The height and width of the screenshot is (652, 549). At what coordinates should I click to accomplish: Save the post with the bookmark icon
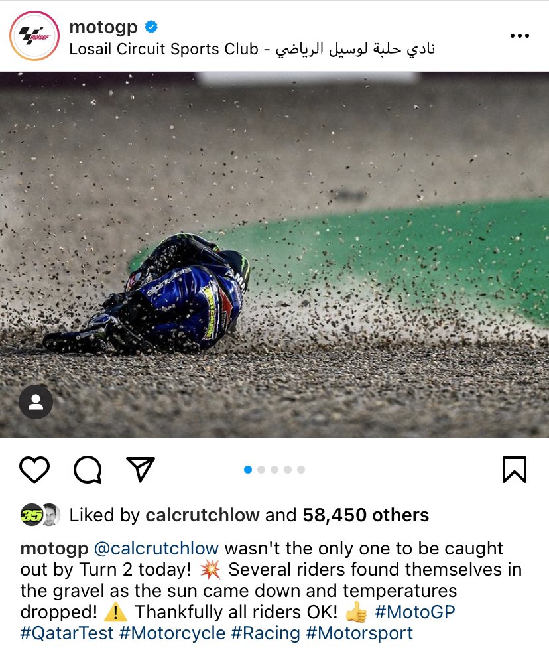[x=515, y=470]
